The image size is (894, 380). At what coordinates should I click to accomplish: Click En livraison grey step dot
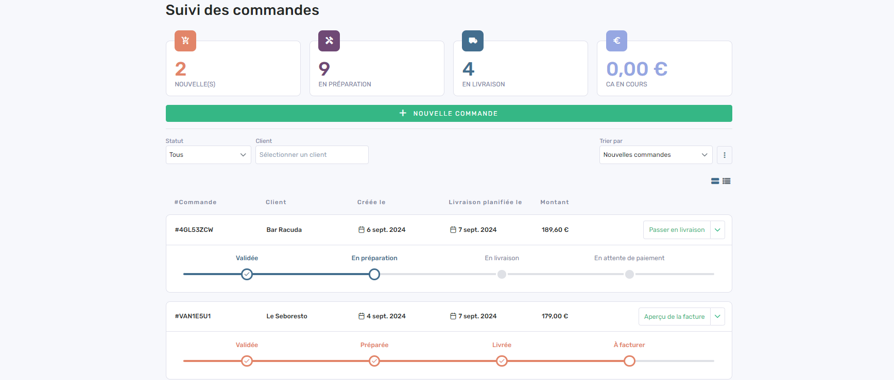(x=502, y=274)
